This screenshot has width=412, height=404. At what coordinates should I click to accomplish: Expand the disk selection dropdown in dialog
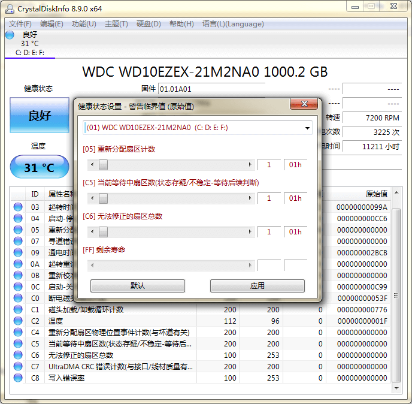[307, 128]
